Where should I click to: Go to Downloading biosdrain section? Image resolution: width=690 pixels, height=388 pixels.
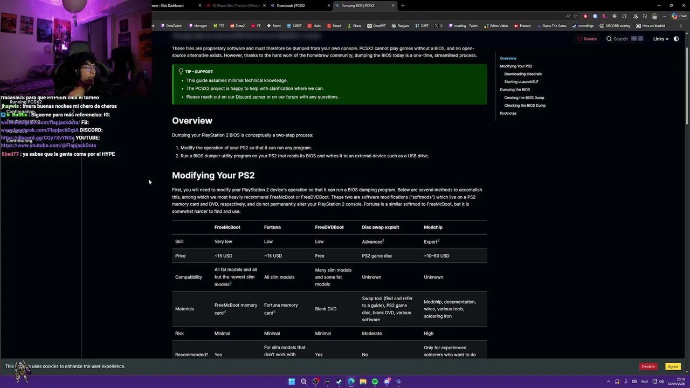click(x=523, y=74)
